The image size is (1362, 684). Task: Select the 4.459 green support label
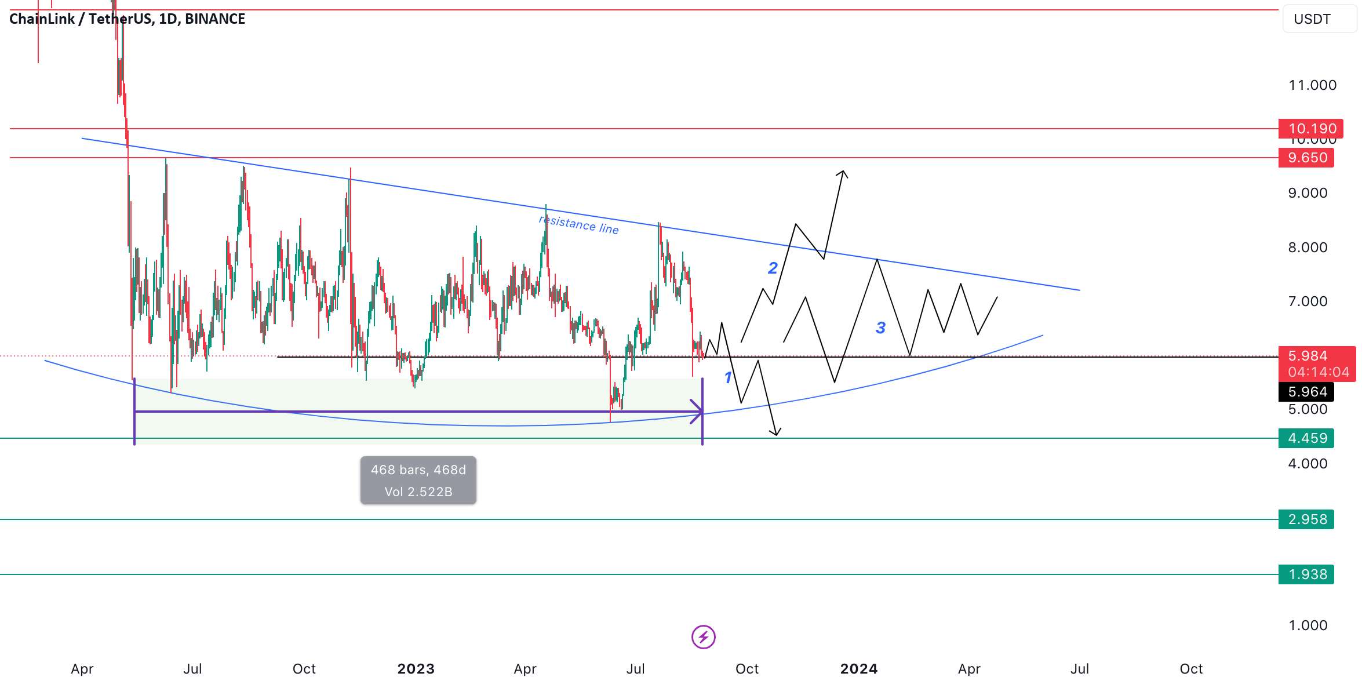(1306, 438)
